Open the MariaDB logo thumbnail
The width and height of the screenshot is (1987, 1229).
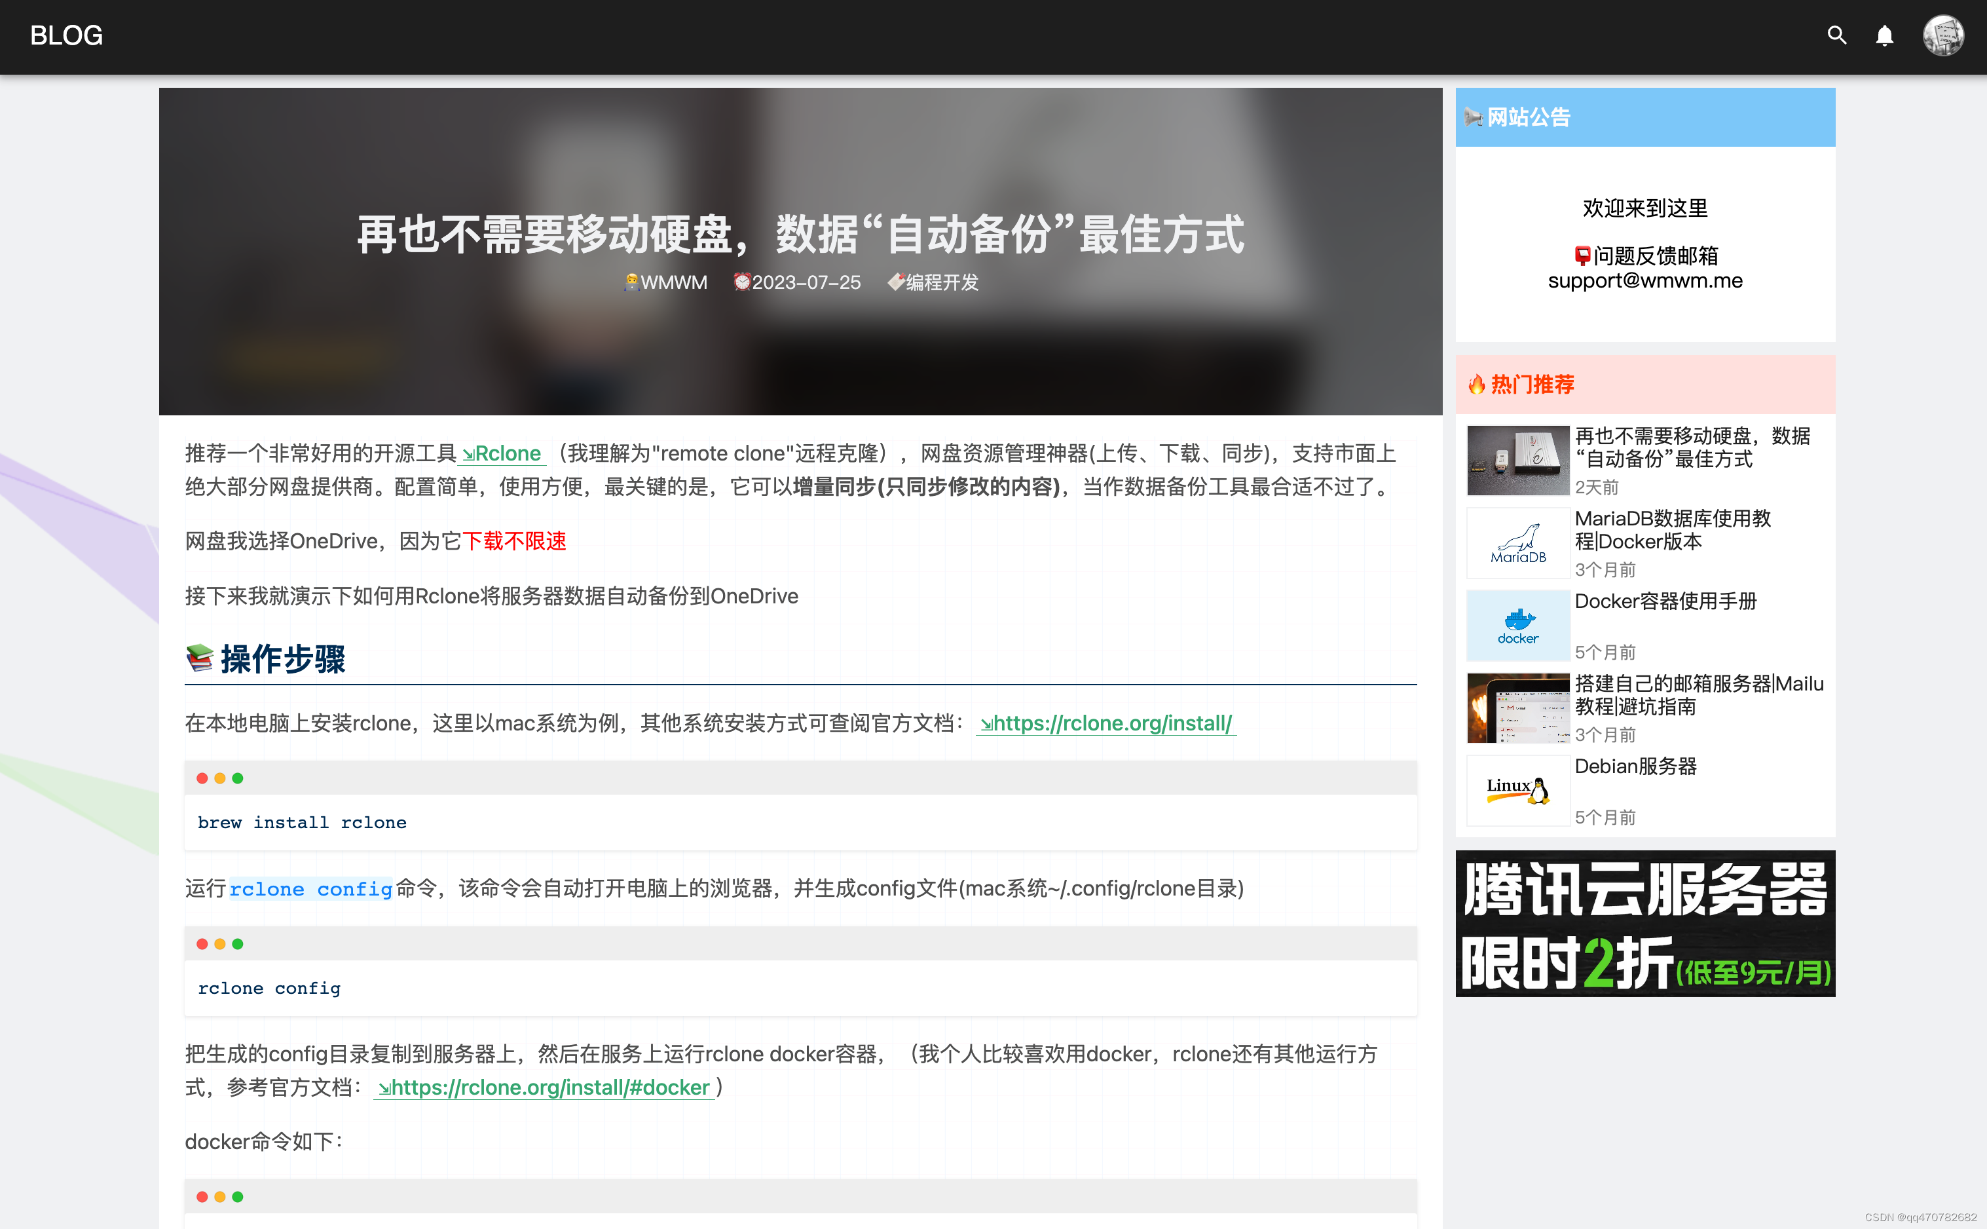tap(1517, 543)
